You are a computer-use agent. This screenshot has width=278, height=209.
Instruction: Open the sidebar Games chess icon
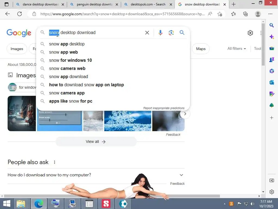coord(271,60)
